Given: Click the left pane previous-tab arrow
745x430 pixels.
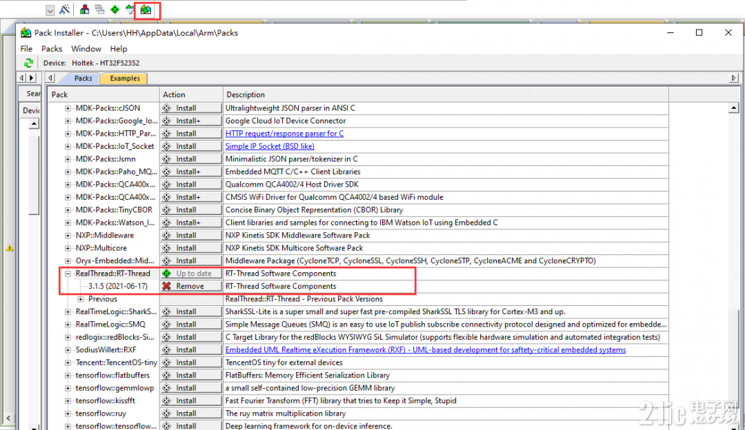Looking at the screenshot, I should click(x=22, y=77).
